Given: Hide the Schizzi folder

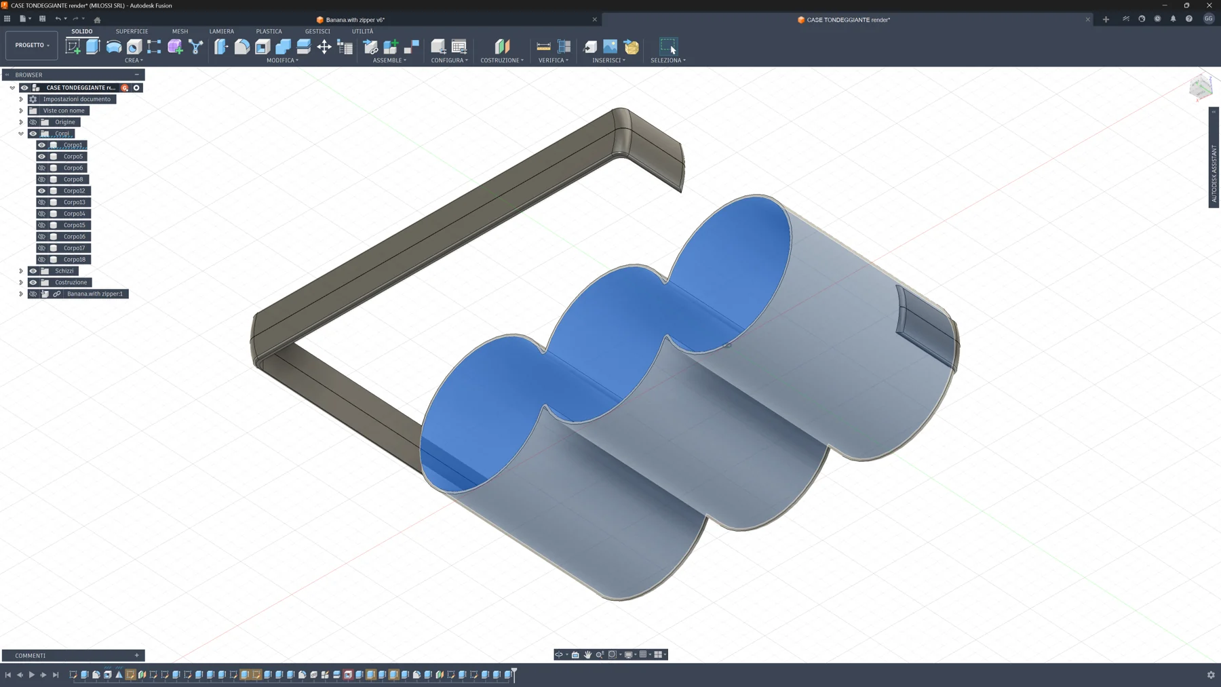Looking at the screenshot, I should pos(33,271).
